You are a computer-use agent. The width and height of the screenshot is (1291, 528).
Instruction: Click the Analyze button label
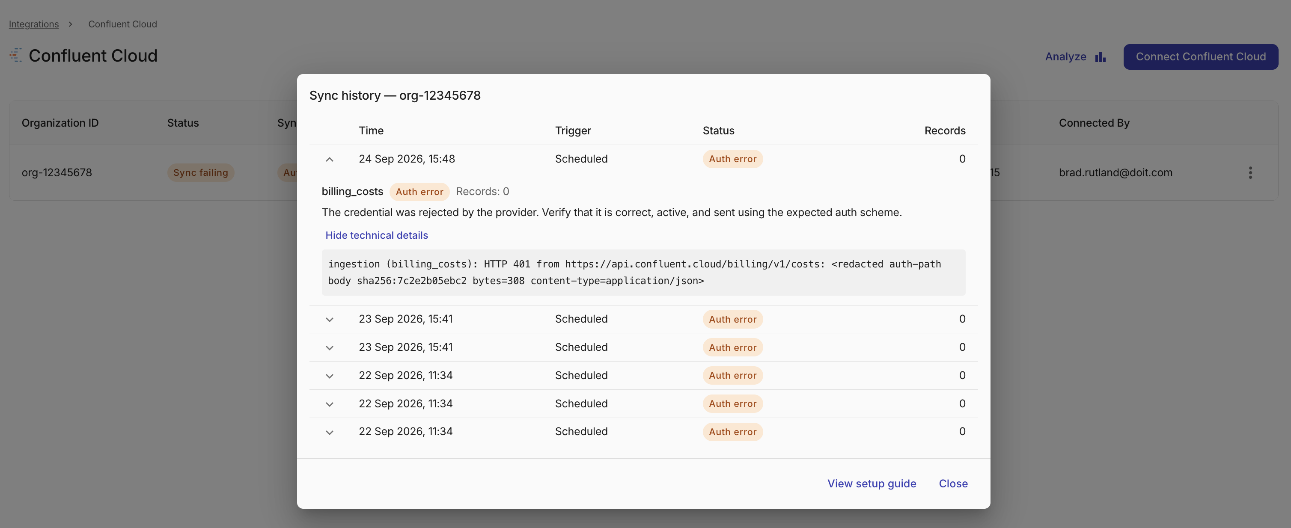click(1065, 56)
